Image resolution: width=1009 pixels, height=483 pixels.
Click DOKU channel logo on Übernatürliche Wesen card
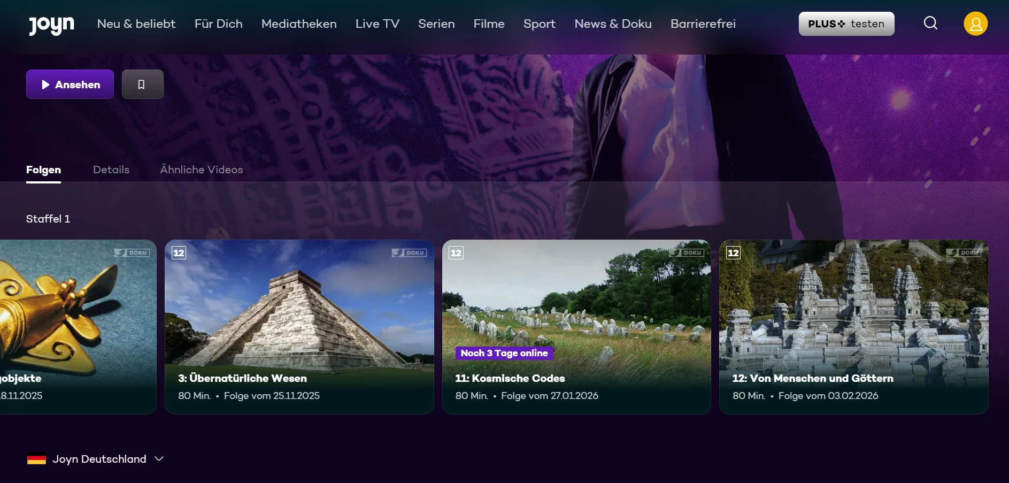(409, 252)
